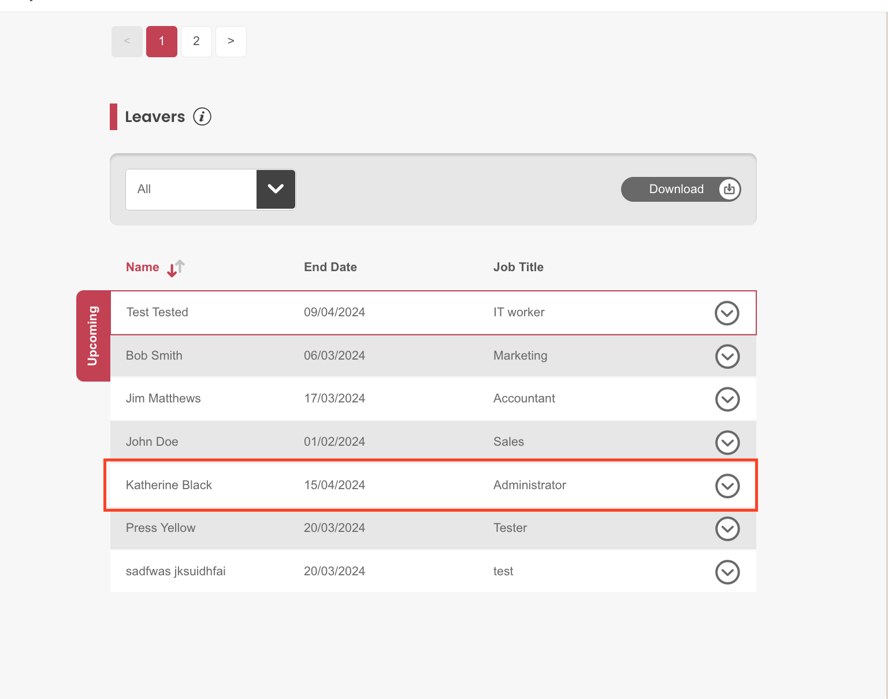Screen dimensions: 888x699
Task: Sort by the Name column header
Action: tap(142, 267)
